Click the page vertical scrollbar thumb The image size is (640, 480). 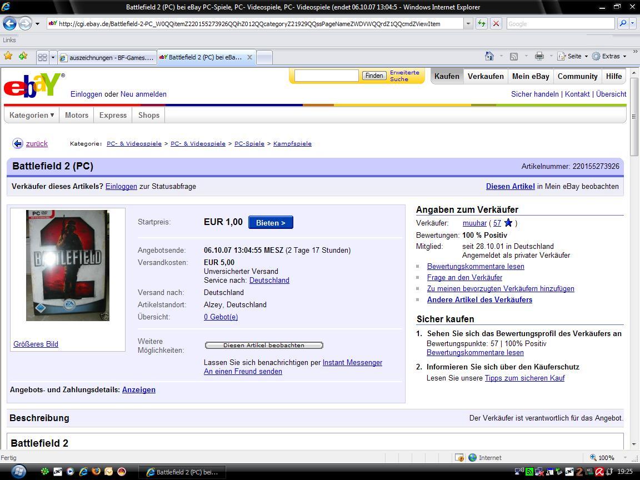pyautogui.click(x=633, y=118)
